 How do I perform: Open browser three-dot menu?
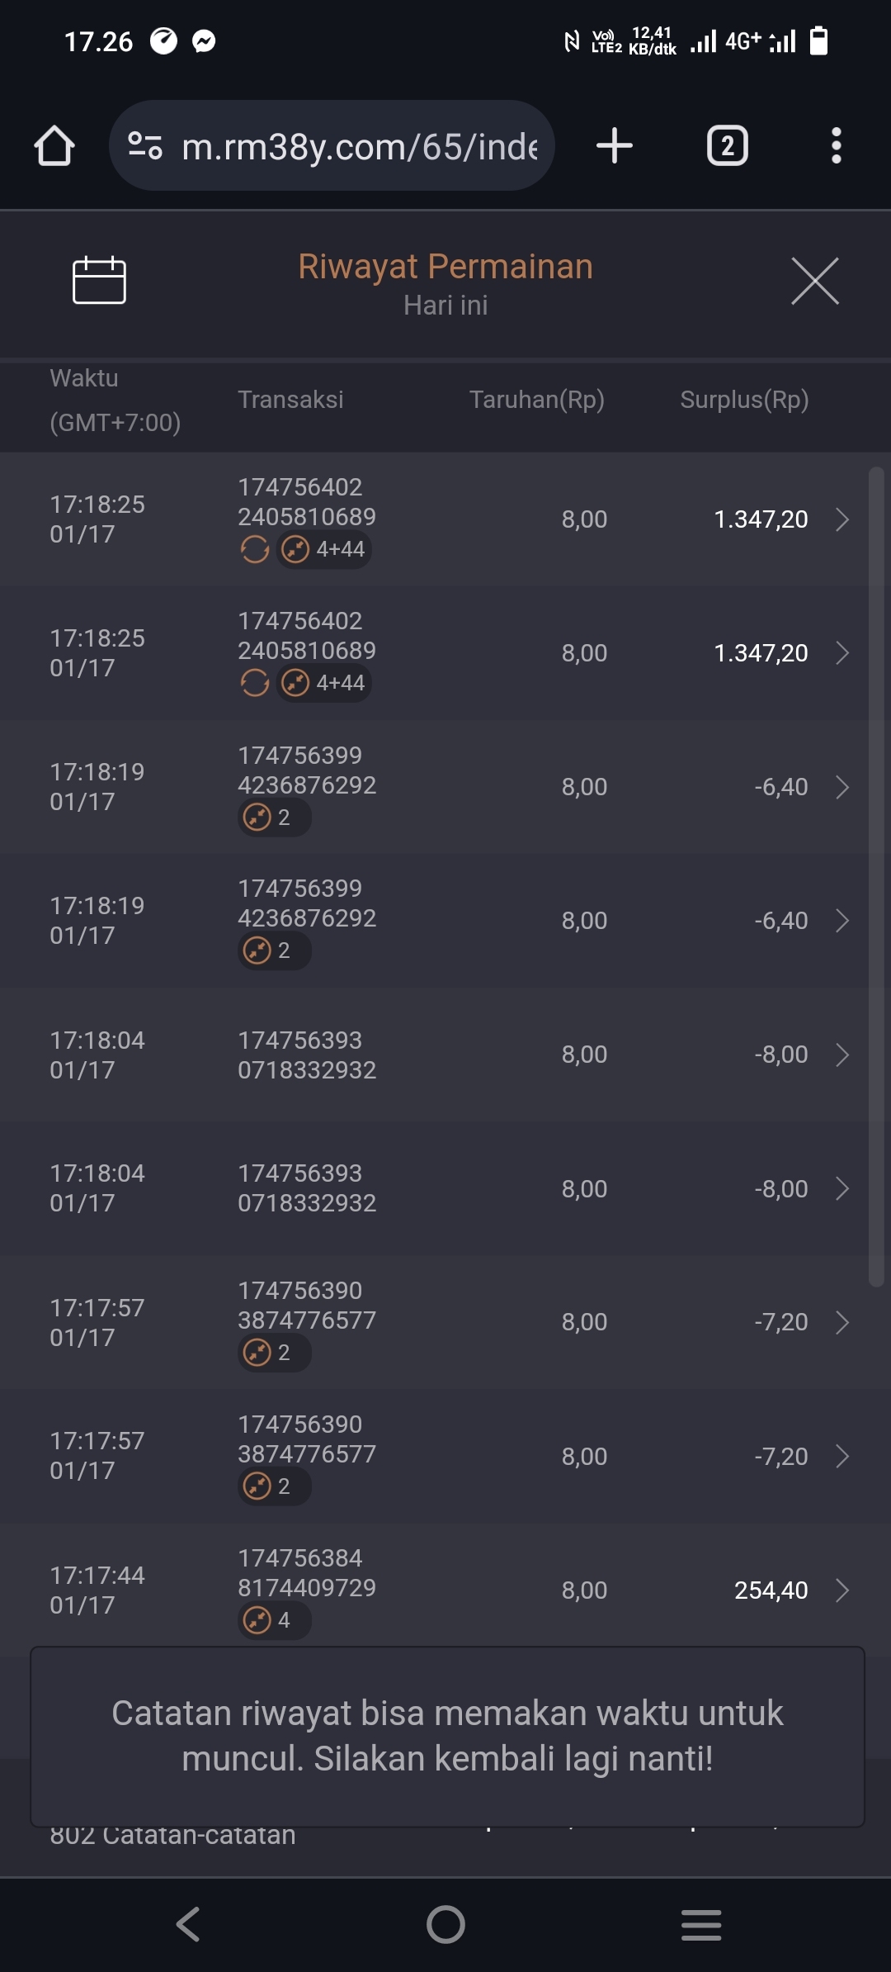(x=836, y=146)
